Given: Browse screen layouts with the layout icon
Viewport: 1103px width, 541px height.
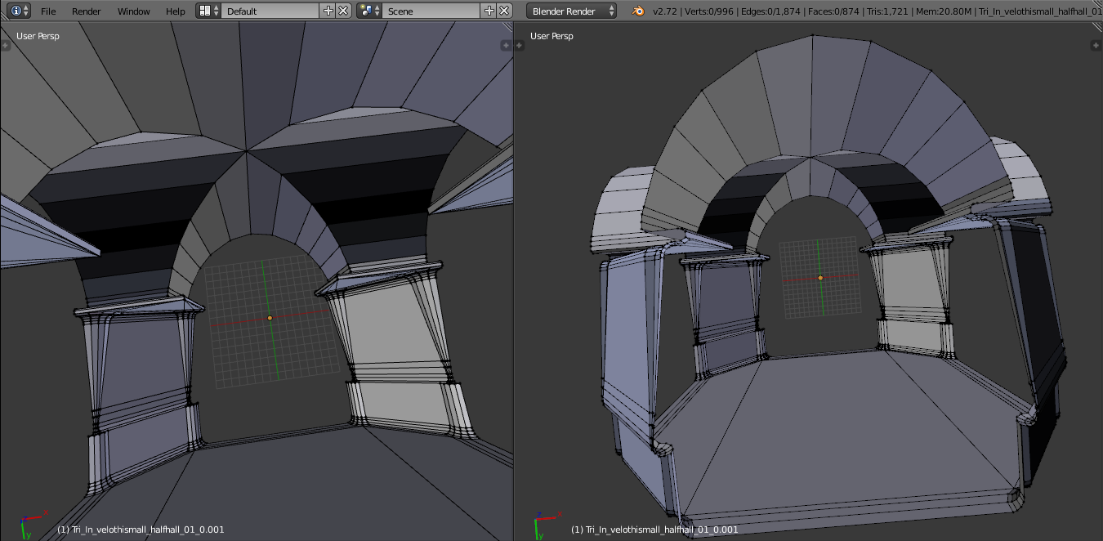Looking at the screenshot, I should (x=208, y=11).
